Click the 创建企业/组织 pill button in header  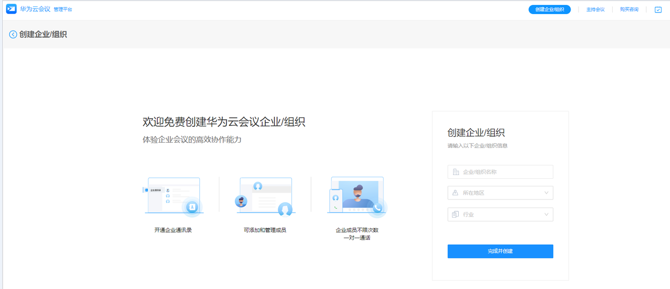click(550, 10)
